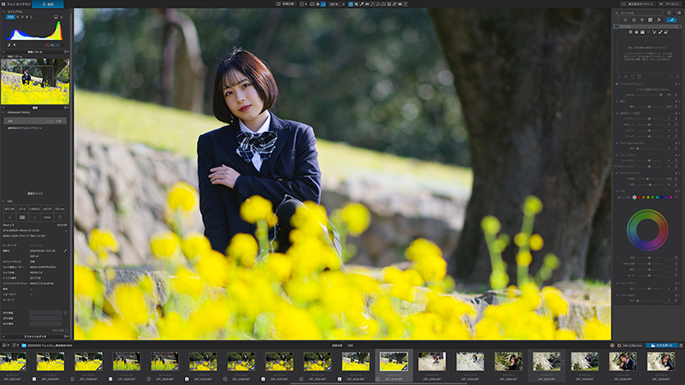
Task: Select the RGB histogram channel tab
Action: coord(10,17)
